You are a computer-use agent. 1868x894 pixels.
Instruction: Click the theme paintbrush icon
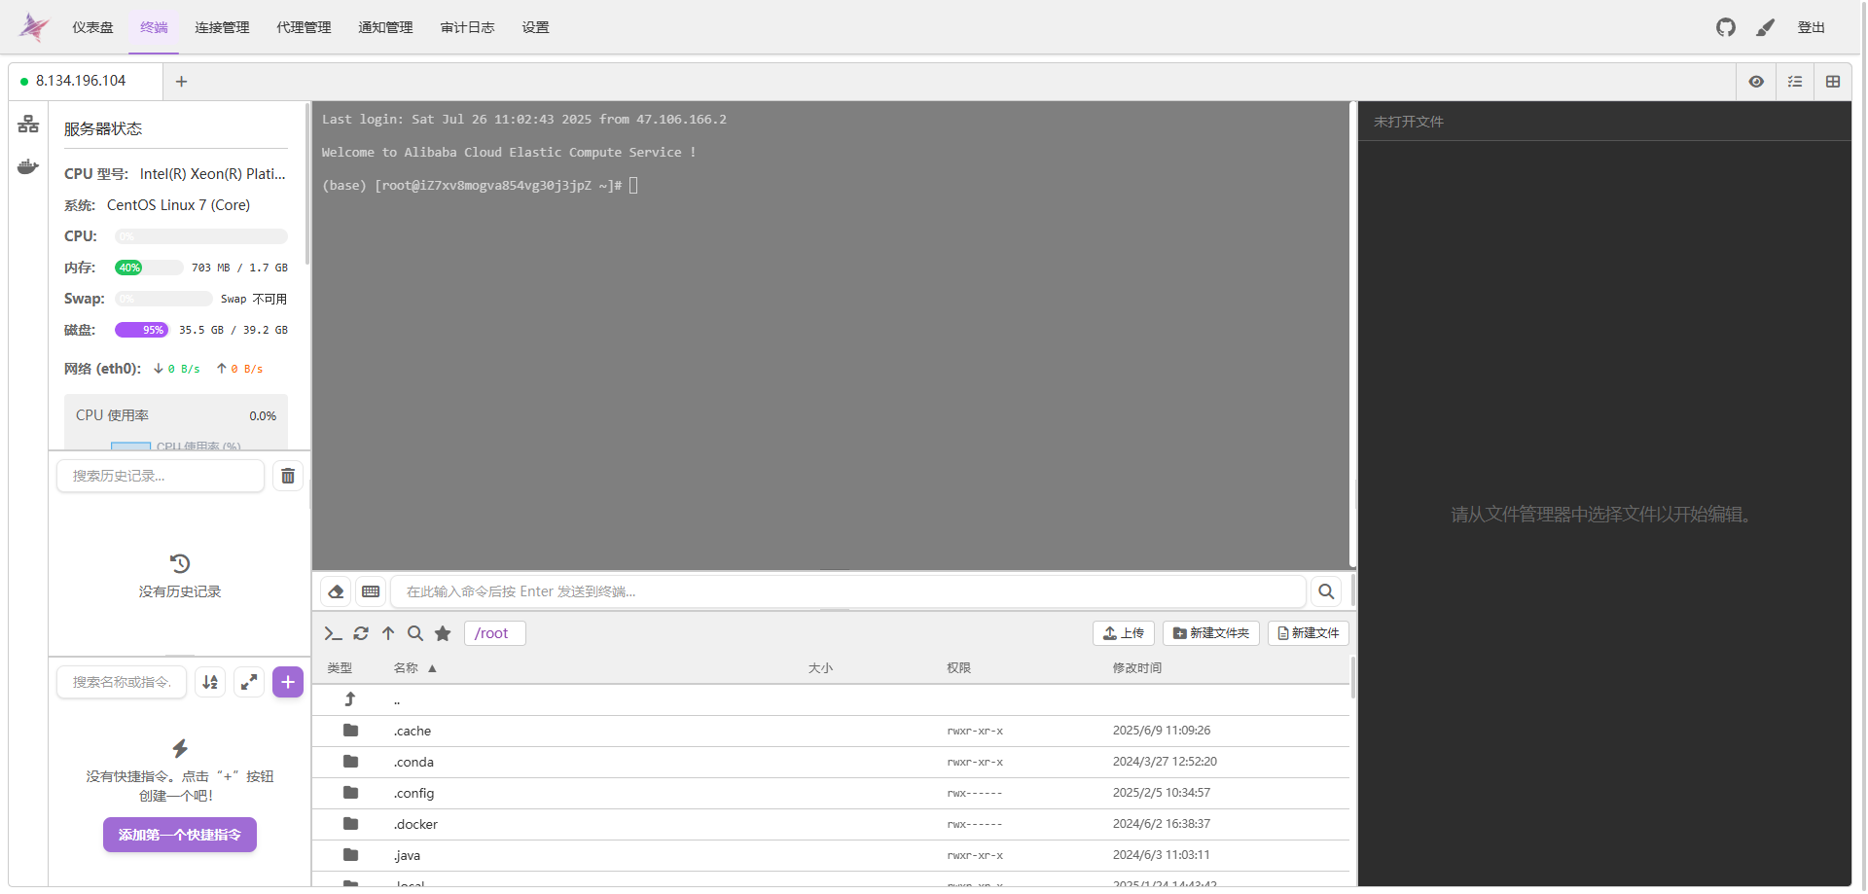pyautogui.click(x=1765, y=27)
